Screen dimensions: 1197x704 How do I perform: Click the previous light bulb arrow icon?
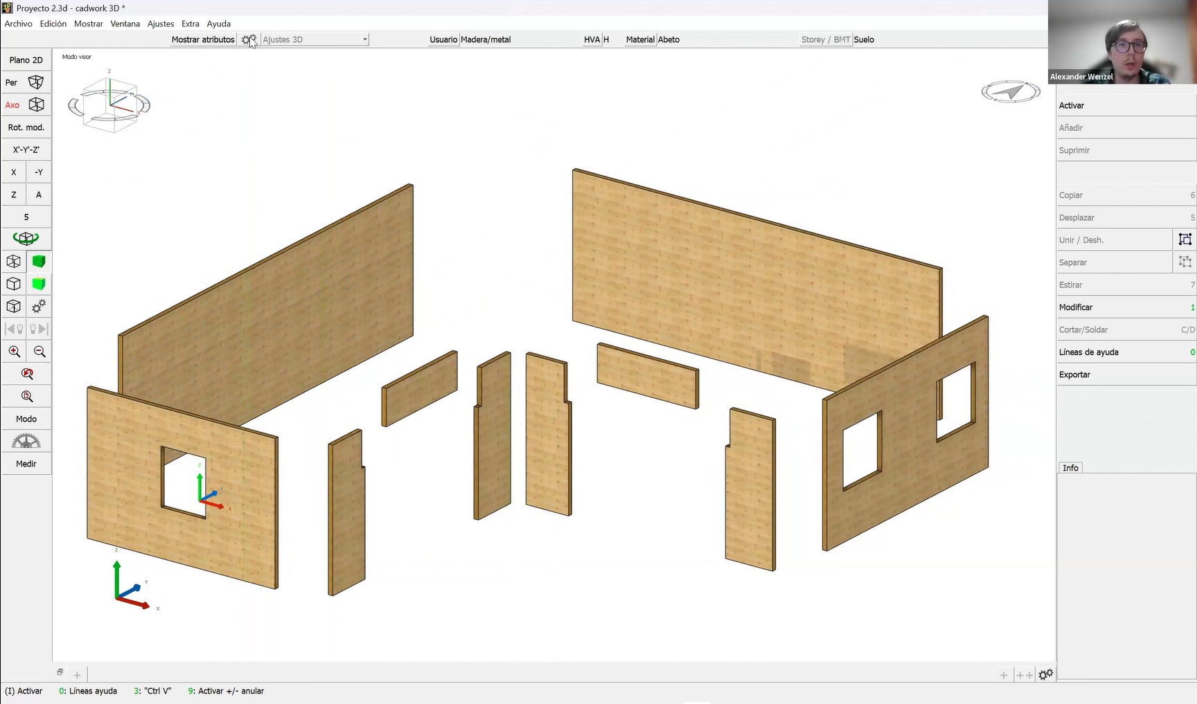click(14, 329)
